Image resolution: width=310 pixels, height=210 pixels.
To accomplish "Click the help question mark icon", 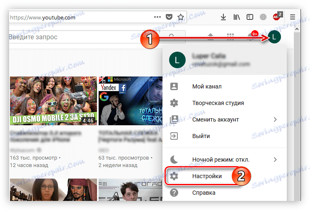I will click(174, 193).
